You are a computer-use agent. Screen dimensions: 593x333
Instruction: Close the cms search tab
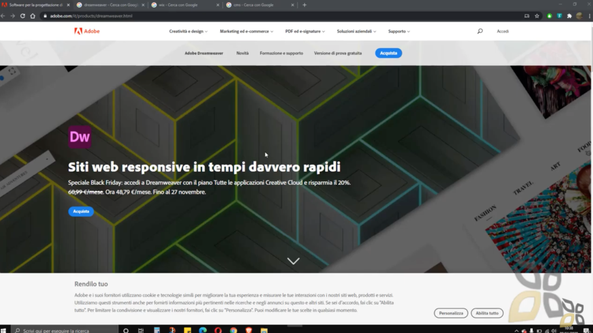(x=292, y=5)
